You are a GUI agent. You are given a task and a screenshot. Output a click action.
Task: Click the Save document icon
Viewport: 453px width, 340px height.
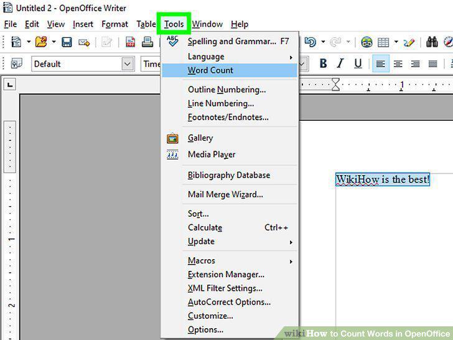(67, 42)
